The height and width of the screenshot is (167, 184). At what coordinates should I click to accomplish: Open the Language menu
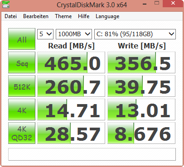107,16
